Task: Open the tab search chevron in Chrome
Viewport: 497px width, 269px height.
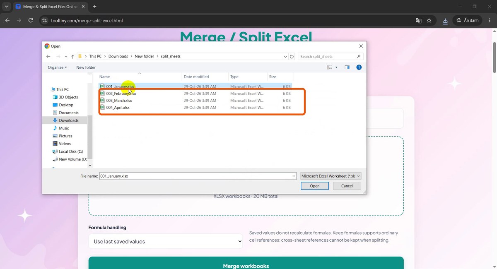Action: pyautogui.click(x=7, y=7)
